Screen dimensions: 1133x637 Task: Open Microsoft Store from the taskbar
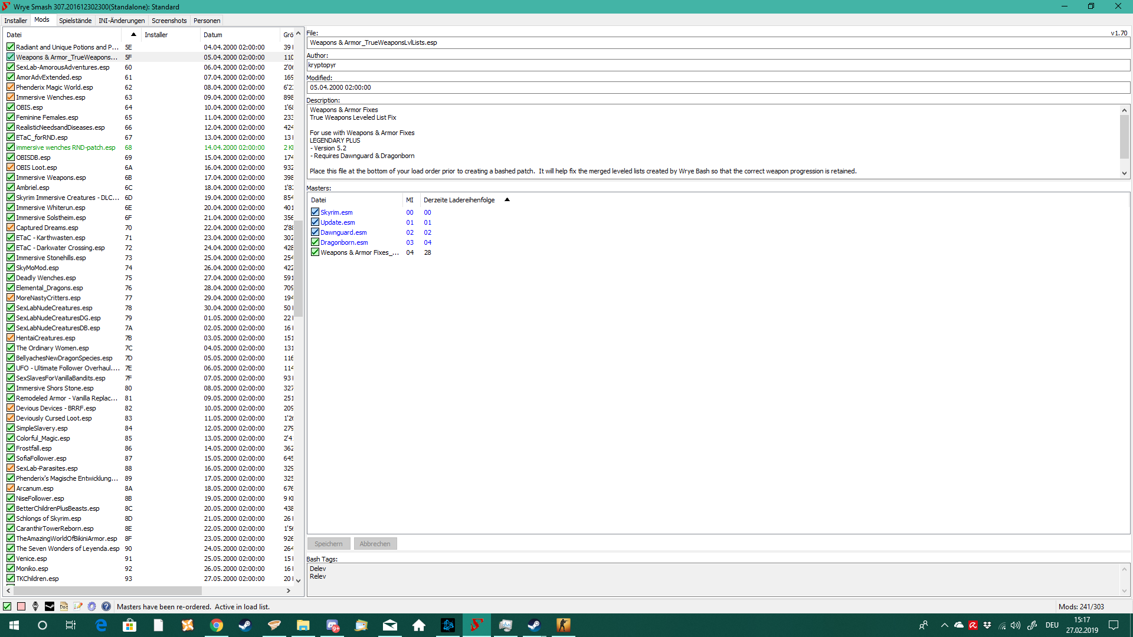(x=129, y=625)
